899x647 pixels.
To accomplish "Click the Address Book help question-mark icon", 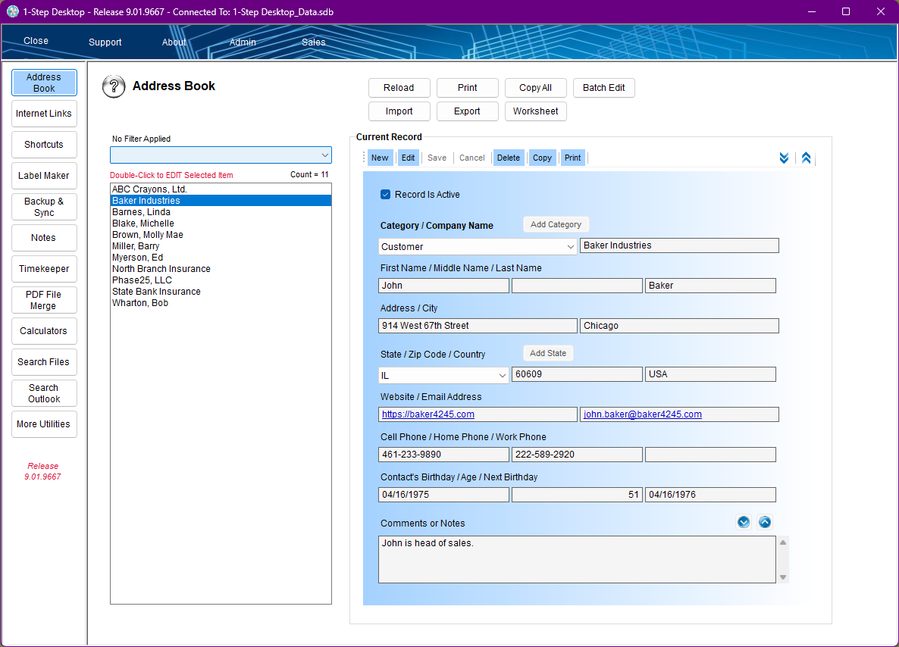I will click(114, 86).
